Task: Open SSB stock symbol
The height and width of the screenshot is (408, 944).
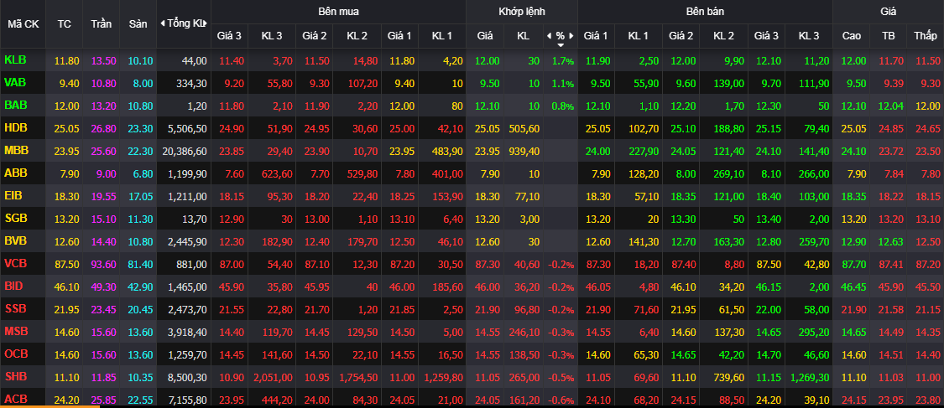Action: 15,308
